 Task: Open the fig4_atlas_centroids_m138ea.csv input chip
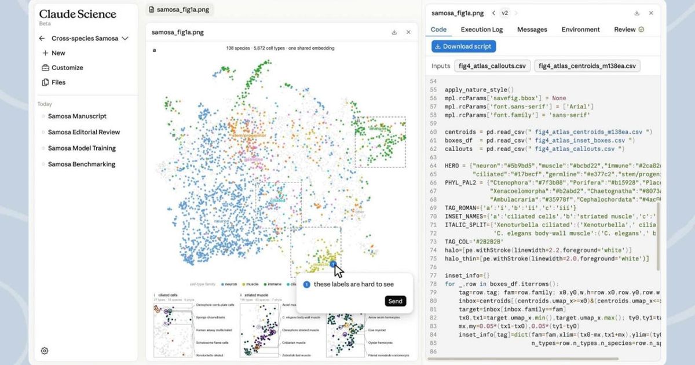point(587,66)
